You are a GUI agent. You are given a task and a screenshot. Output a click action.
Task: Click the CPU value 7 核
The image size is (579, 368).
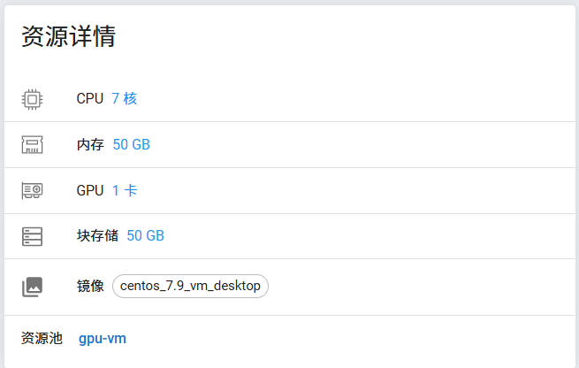coord(125,99)
